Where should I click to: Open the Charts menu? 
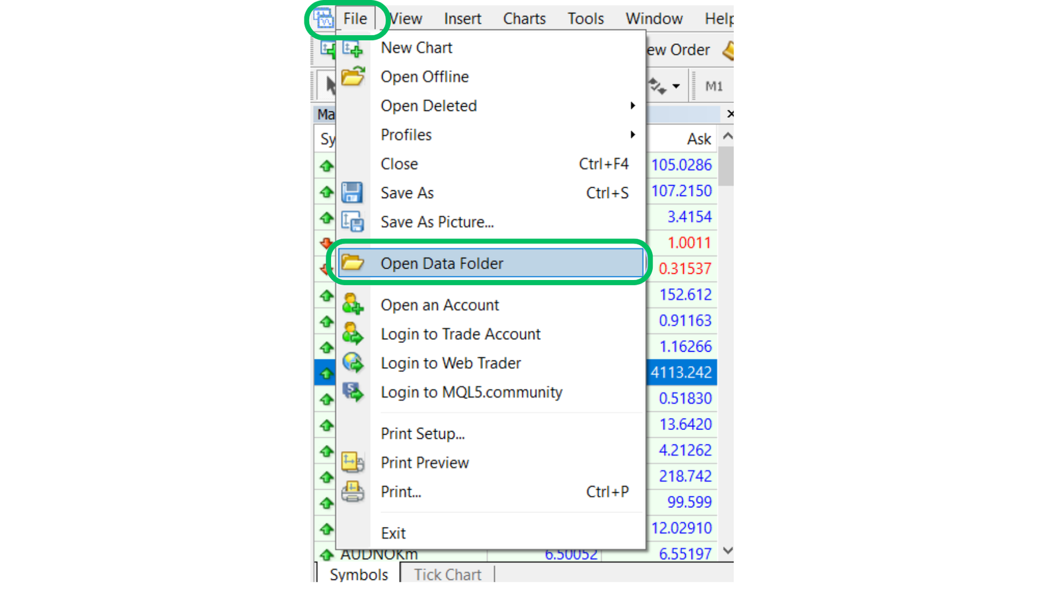point(524,18)
